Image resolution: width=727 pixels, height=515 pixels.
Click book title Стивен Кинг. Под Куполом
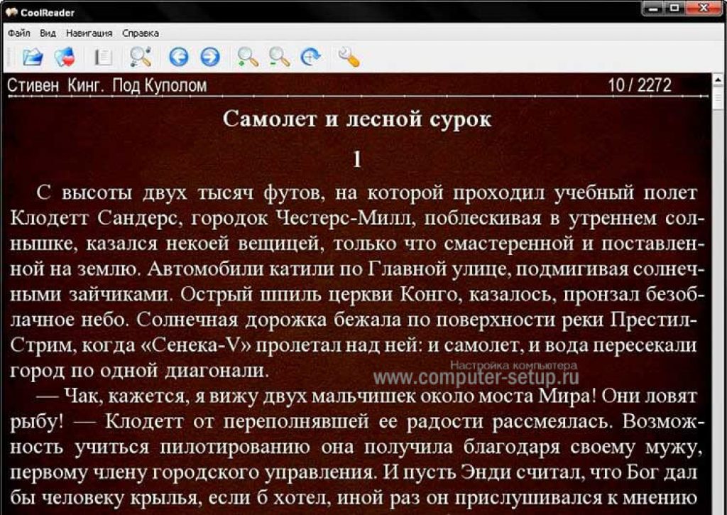tap(107, 85)
